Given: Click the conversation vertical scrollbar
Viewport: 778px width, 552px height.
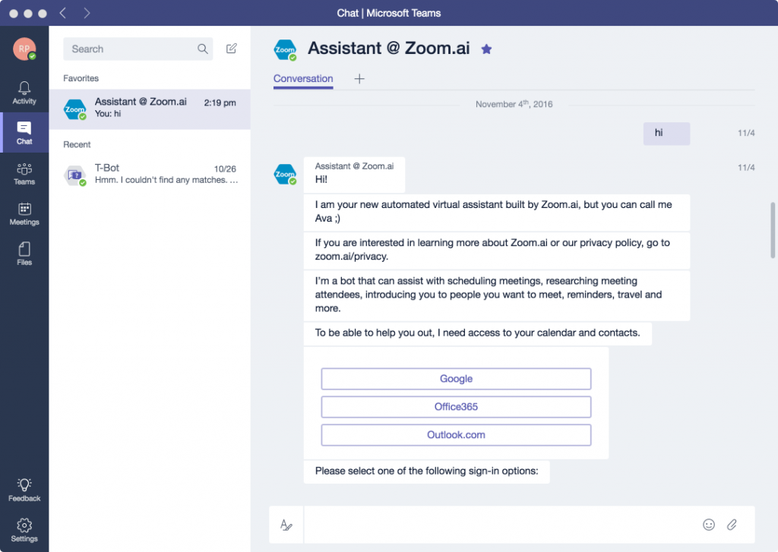Looking at the screenshot, I should pyautogui.click(x=773, y=231).
